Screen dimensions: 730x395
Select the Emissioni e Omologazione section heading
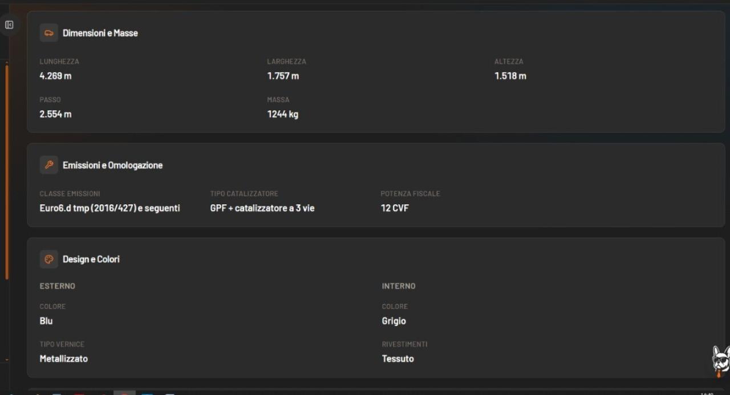112,165
